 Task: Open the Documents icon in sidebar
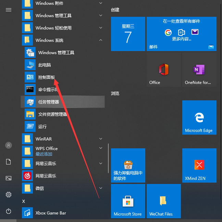tap(9, 162)
